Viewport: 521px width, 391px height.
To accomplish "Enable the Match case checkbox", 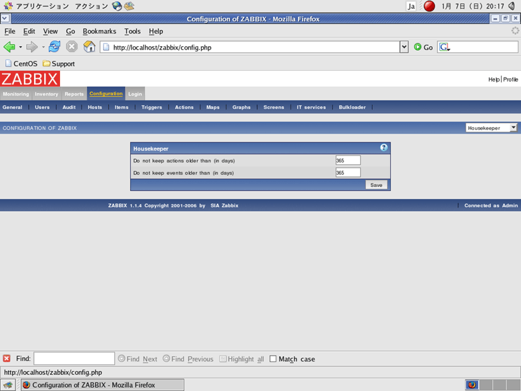I will tap(273, 359).
